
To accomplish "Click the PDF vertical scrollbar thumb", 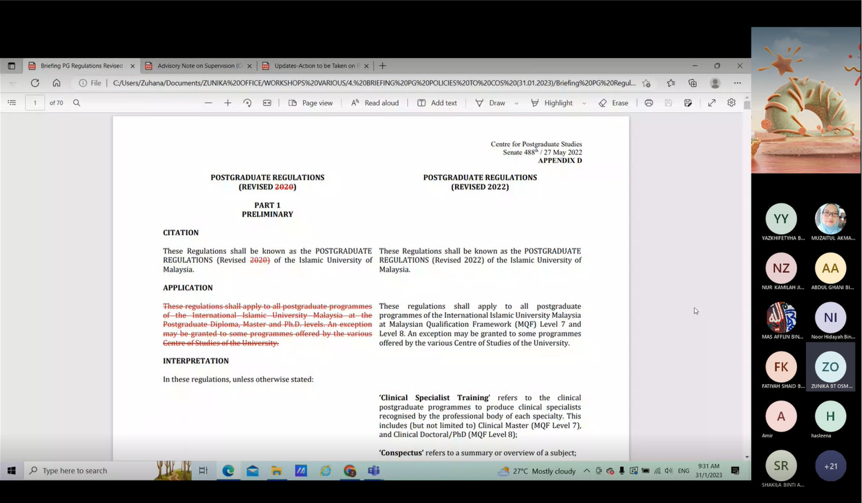I will tap(747, 105).
